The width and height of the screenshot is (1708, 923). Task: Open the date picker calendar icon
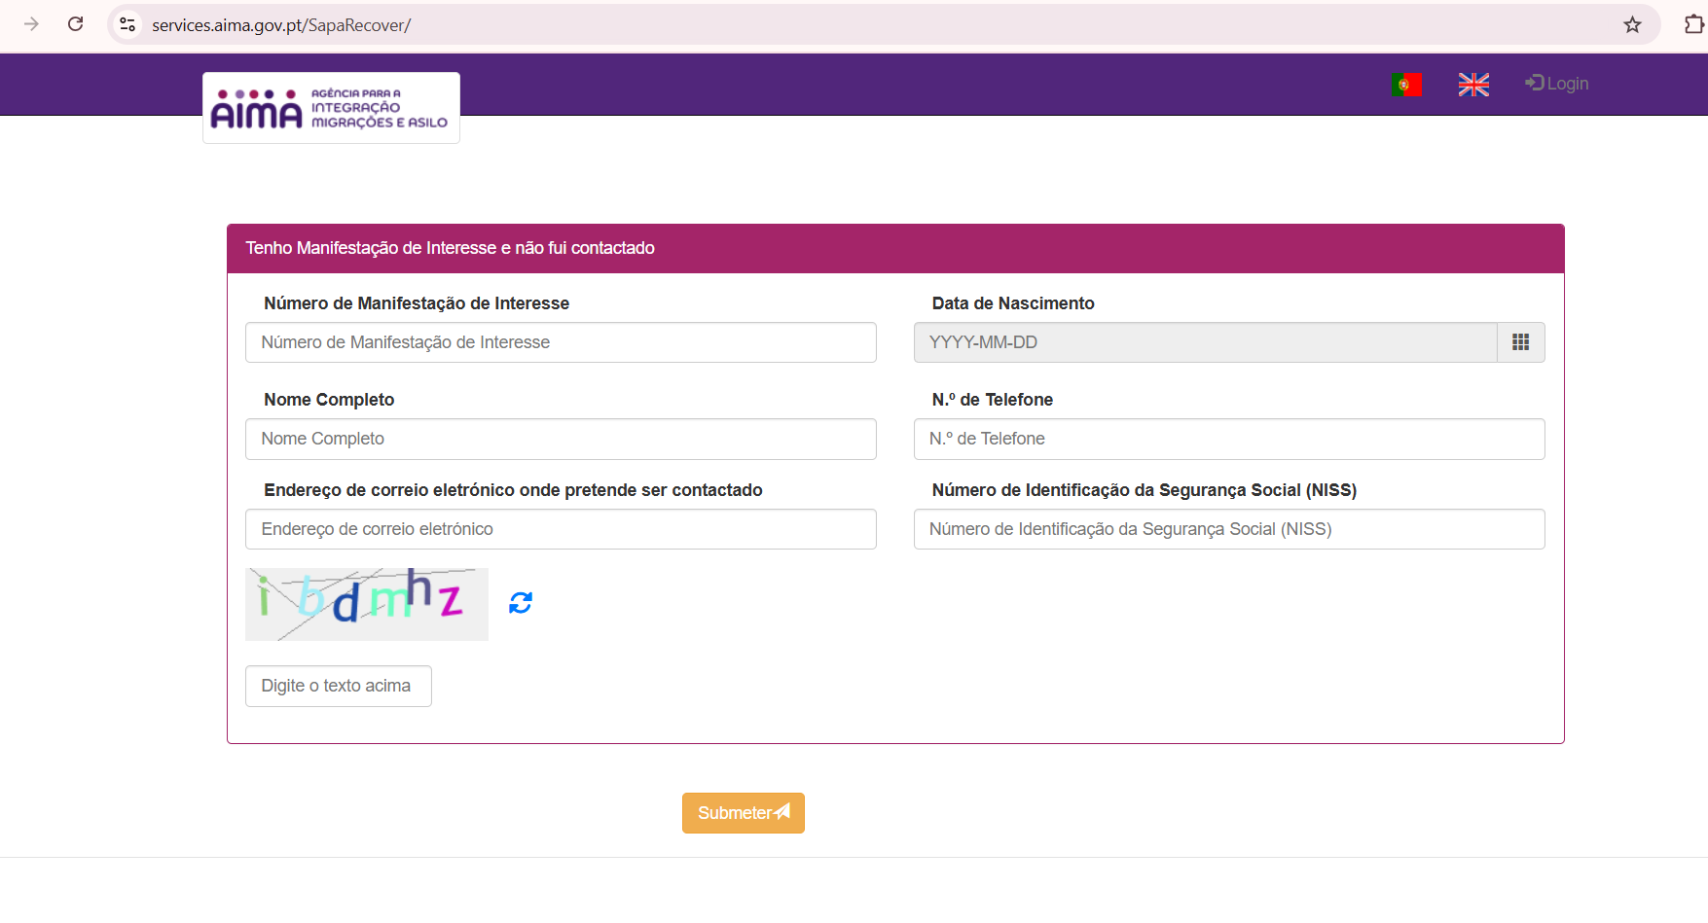tap(1520, 342)
